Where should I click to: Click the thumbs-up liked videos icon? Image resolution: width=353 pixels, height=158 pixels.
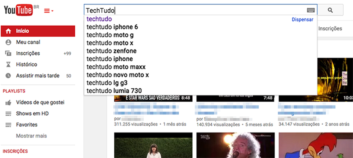pos(8,103)
